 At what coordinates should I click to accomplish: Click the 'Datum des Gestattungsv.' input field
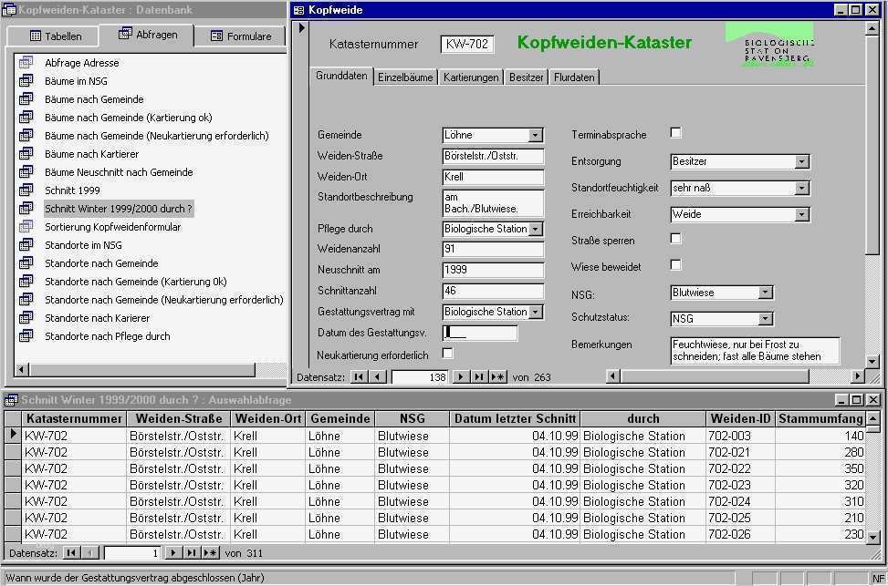coord(480,333)
